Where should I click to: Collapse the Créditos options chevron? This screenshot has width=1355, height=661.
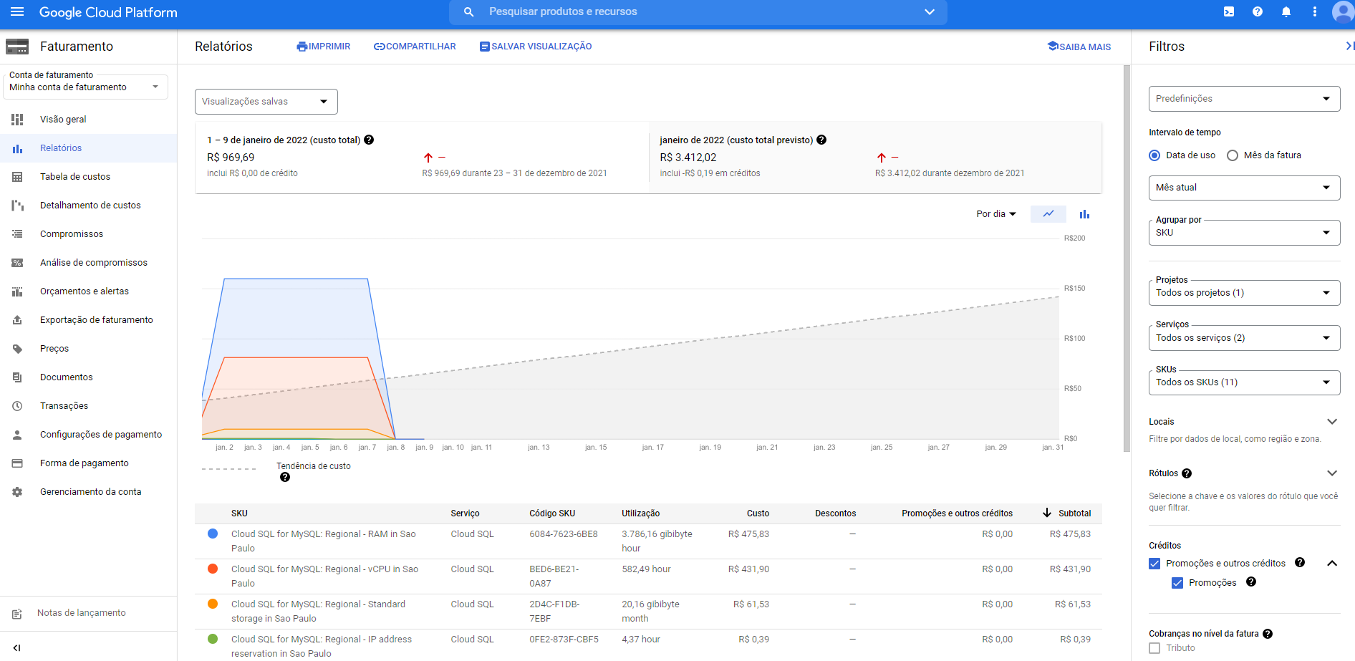pyautogui.click(x=1332, y=564)
